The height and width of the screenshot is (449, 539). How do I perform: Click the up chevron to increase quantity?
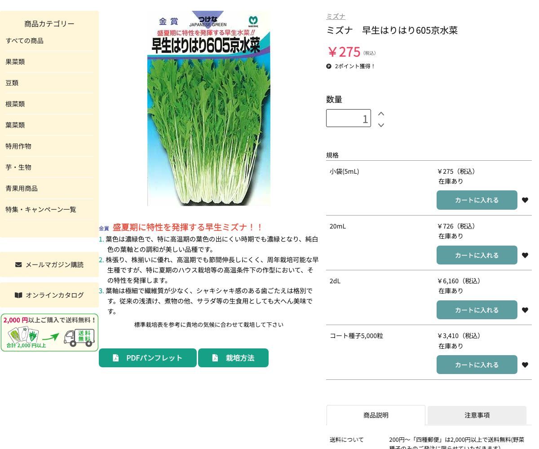click(x=381, y=114)
